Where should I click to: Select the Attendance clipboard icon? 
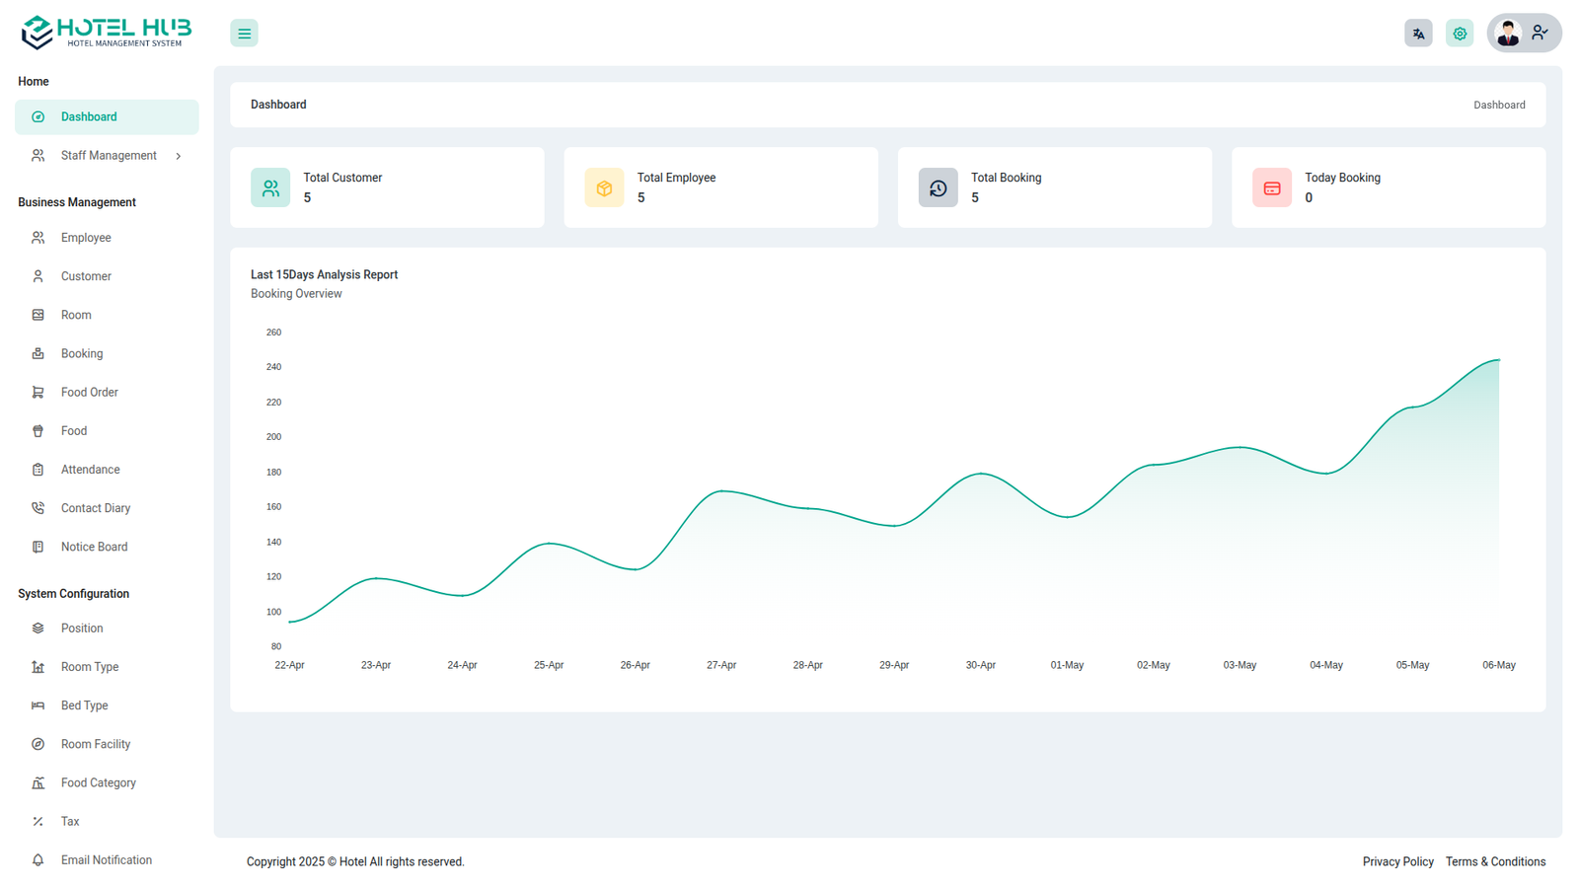[38, 470]
